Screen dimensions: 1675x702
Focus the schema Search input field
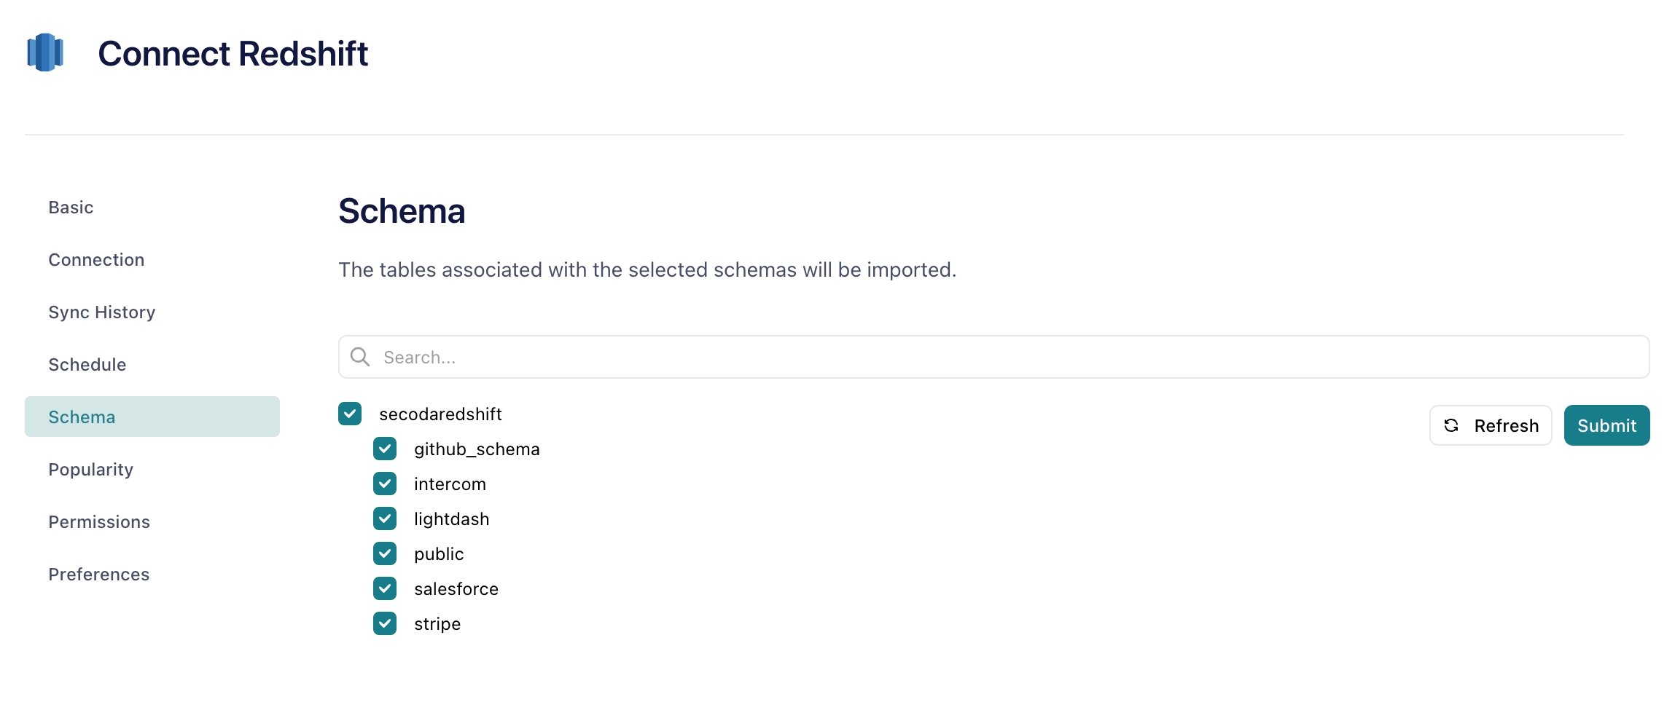tap(994, 357)
